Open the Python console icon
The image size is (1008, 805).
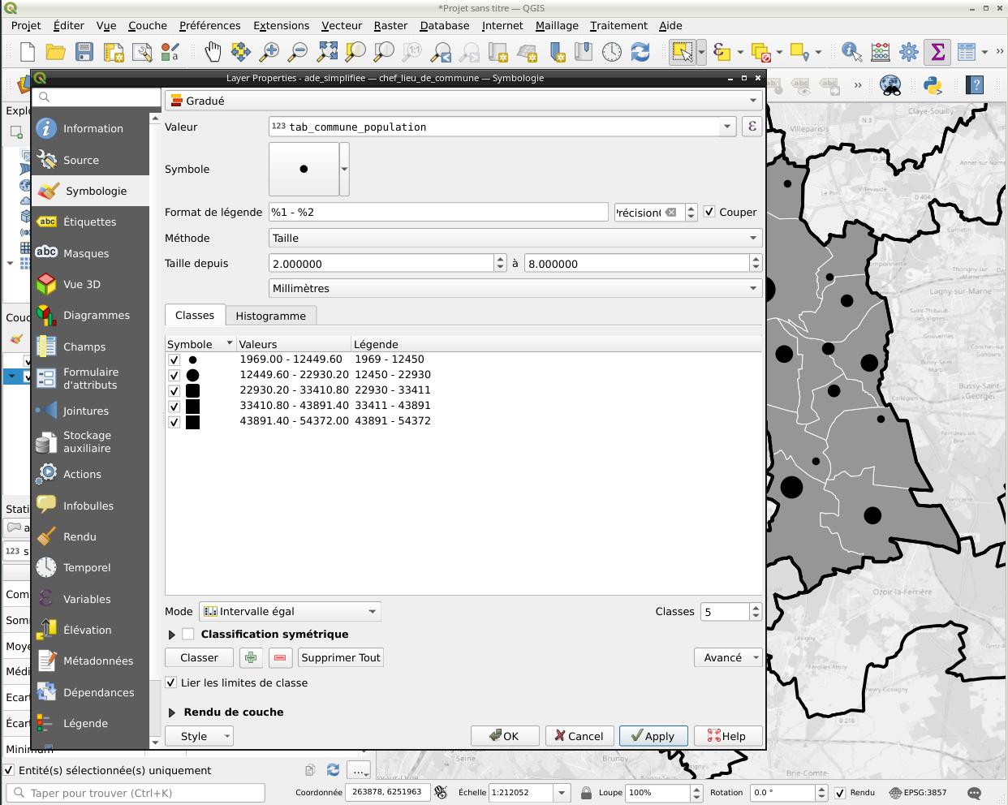pyautogui.click(x=933, y=84)
